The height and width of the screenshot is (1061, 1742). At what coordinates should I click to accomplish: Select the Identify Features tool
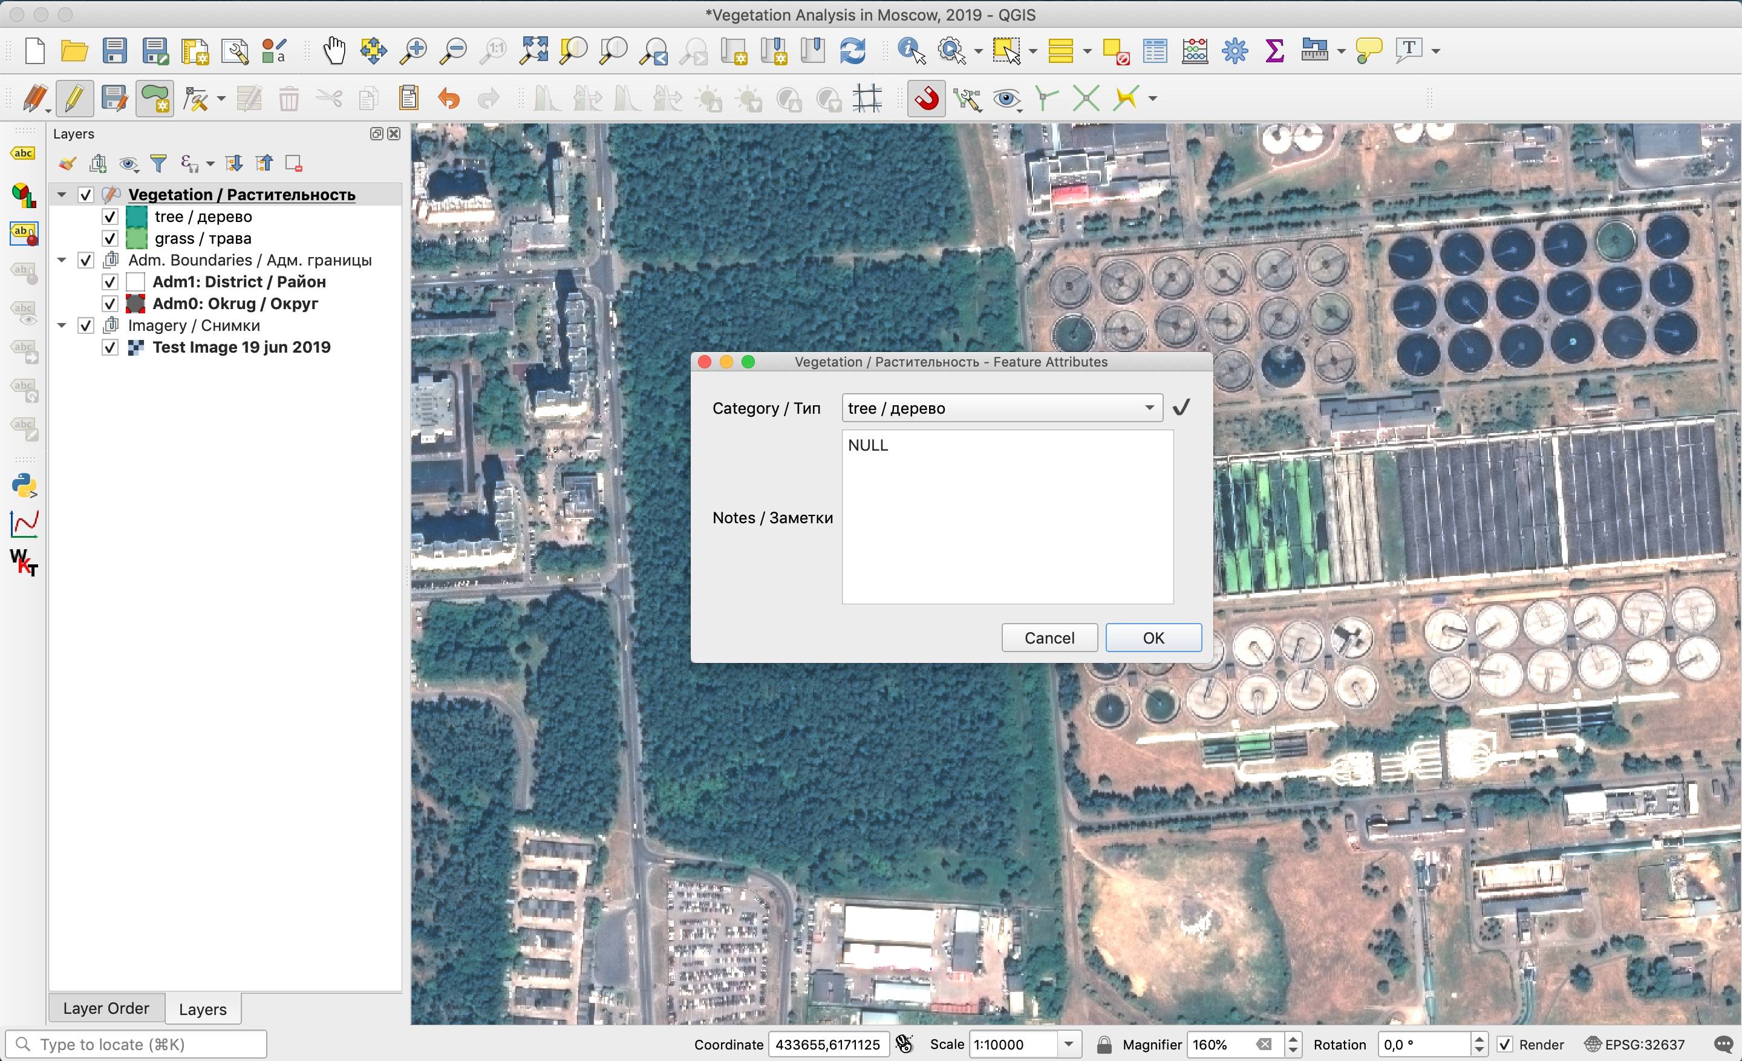[912, 51]
